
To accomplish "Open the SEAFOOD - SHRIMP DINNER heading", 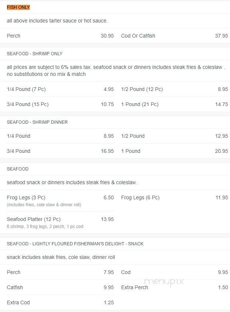I will point(37,122).
